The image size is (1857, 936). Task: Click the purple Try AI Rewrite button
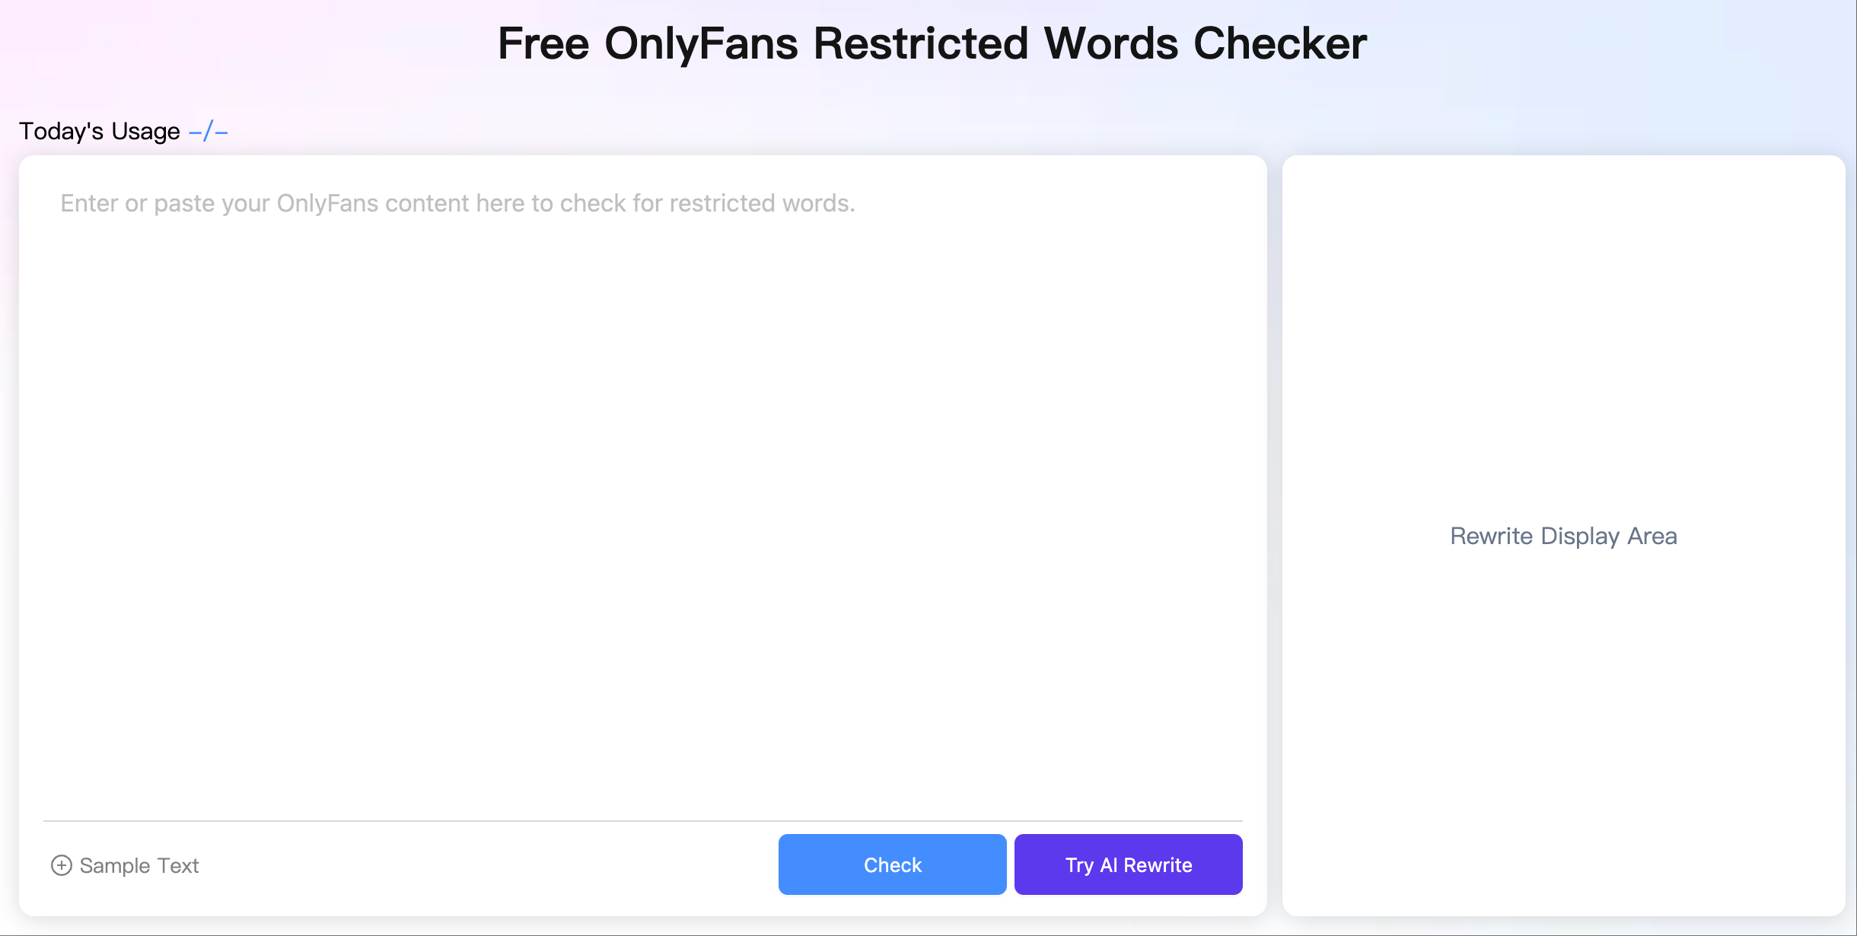tap(1128, 864)
